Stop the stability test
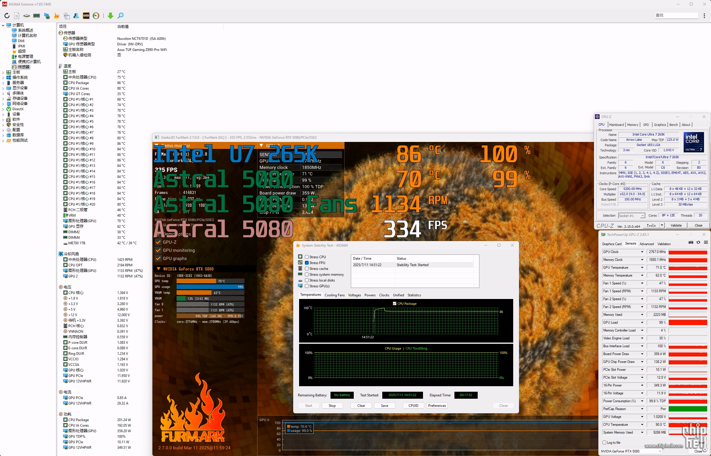Viewport: 711px width, 456px height. [332, 406]
